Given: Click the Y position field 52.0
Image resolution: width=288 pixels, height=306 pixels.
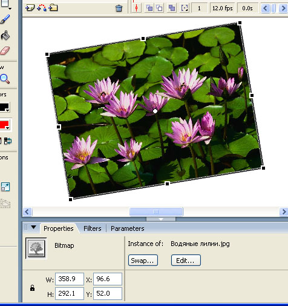Looking at the screenshot, I should [108, 293].
